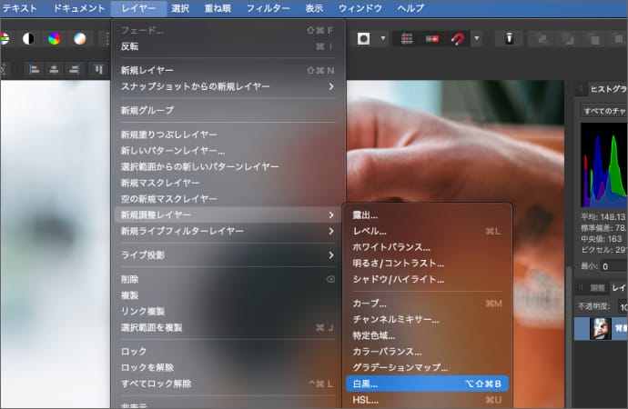Click the force pixel alignment icon
628x409 pixels.
[x=431, y=38]
